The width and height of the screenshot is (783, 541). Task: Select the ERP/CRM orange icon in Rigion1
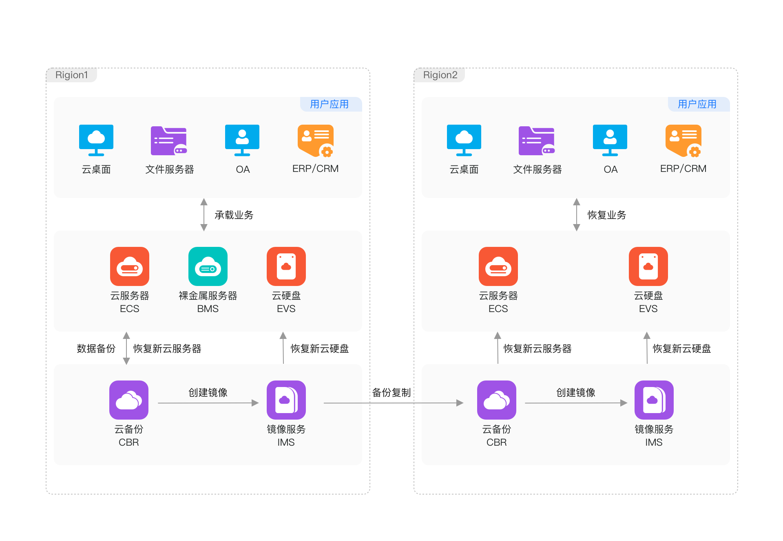[x=316, y=141]
